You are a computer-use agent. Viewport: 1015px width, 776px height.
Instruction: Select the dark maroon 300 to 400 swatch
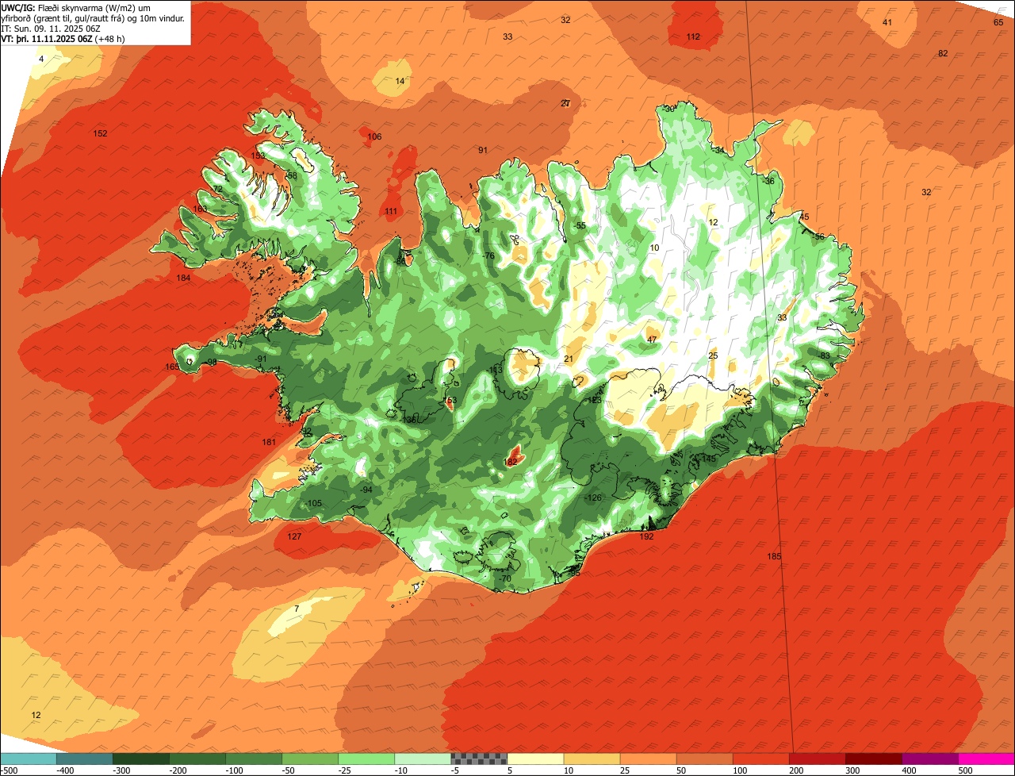[873, 759]
